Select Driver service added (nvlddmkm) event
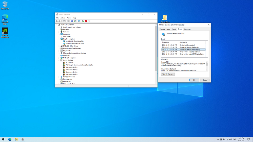Image resolution: width=253 pixels, height=142 pixels. (183, 52)
